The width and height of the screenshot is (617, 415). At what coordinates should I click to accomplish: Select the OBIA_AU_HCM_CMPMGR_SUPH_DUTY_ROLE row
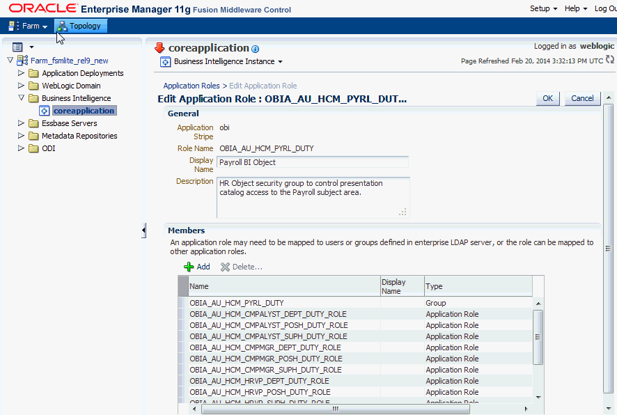(x=355, y=370)
